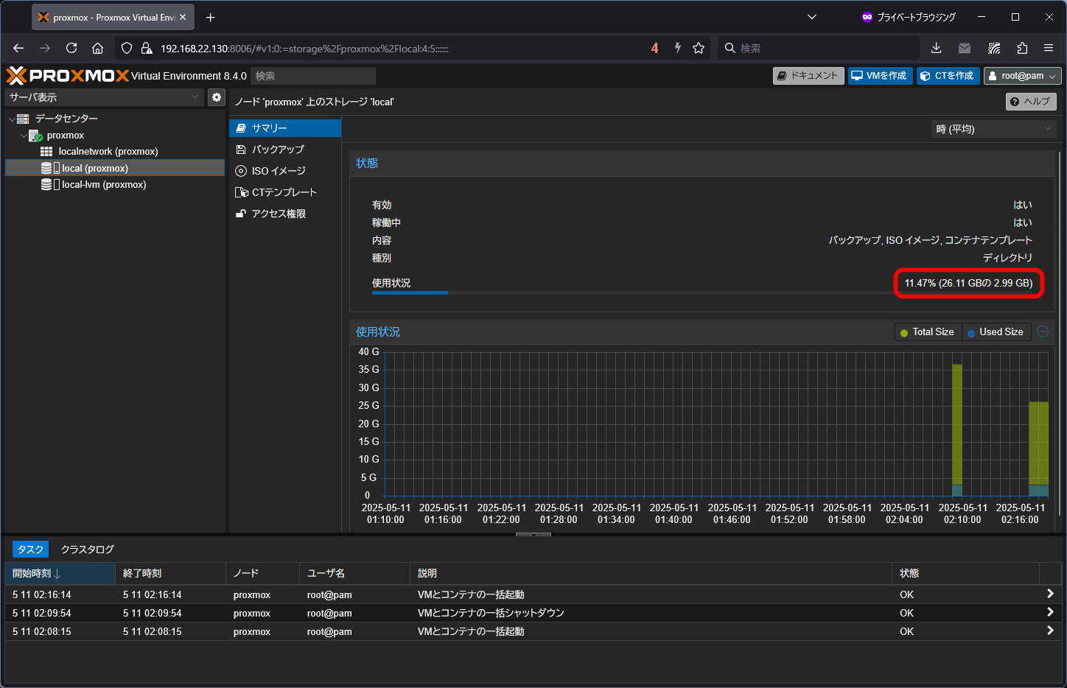Select the VMとコンテナの一括シャットダウン task row

pos(533,613)
